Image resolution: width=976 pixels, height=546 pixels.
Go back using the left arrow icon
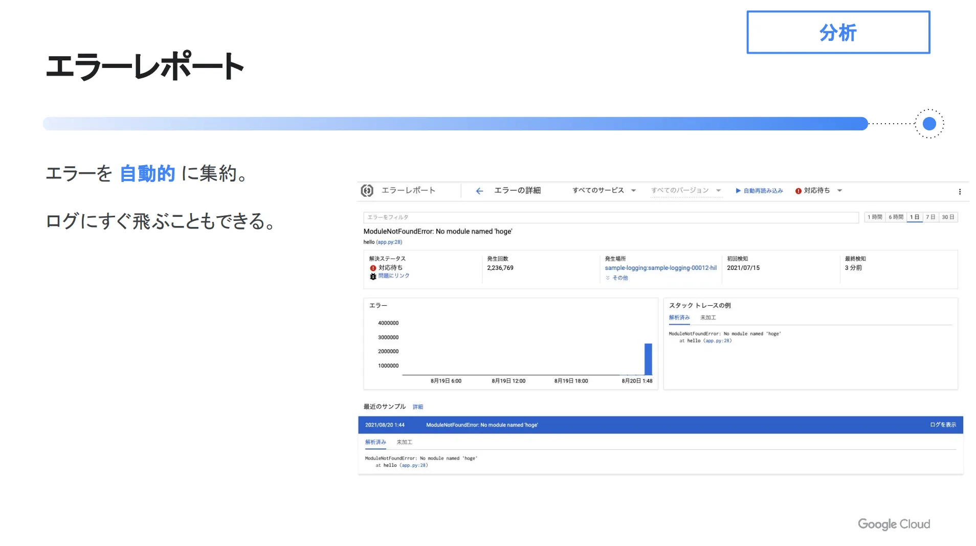click(479, 191)
